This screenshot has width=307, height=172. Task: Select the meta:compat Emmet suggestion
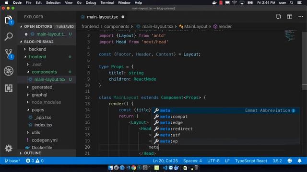[226, 117]
